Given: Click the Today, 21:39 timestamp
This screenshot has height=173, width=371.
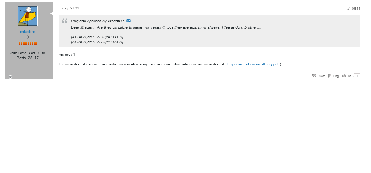Looking at the screenshot, I should [x=69, y=8].
